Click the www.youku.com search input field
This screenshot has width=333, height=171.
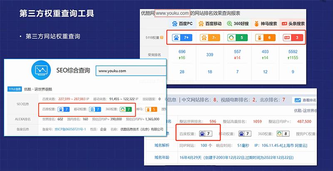tap(129, 71)
